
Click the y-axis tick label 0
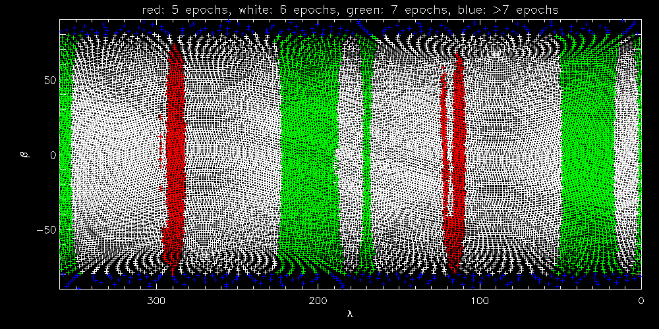[53, 155]
